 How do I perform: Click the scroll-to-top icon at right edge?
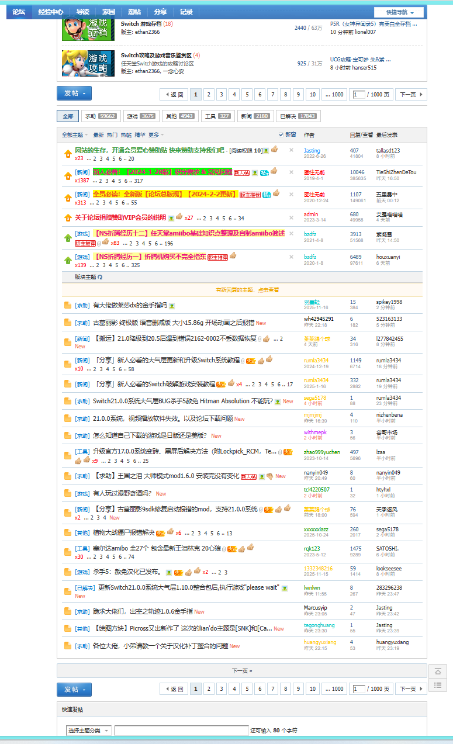click(x=438, y=671)
